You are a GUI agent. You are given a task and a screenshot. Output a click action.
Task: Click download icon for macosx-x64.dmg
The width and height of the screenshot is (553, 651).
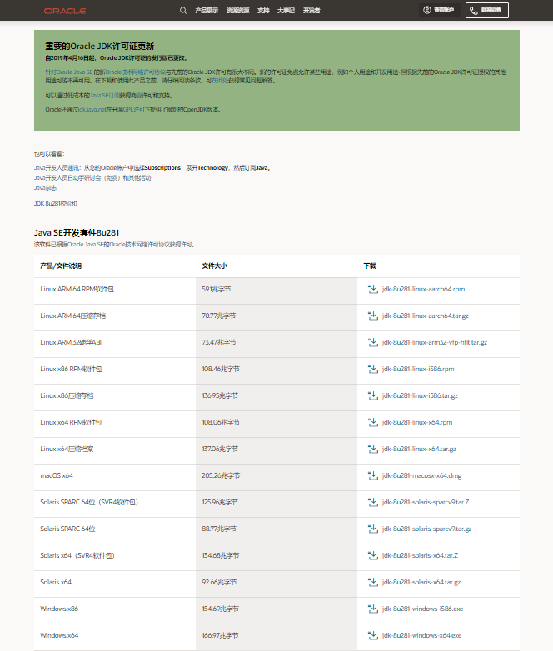tap(373, 475)
